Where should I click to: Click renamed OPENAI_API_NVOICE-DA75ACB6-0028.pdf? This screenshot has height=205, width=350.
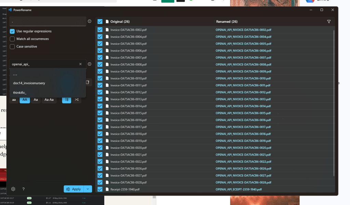pos(243,182)
